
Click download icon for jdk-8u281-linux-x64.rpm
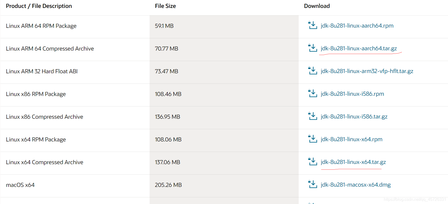[312, 139]
